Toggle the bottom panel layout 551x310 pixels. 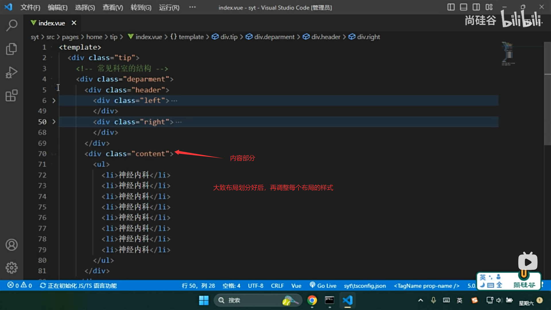(463, 7)
